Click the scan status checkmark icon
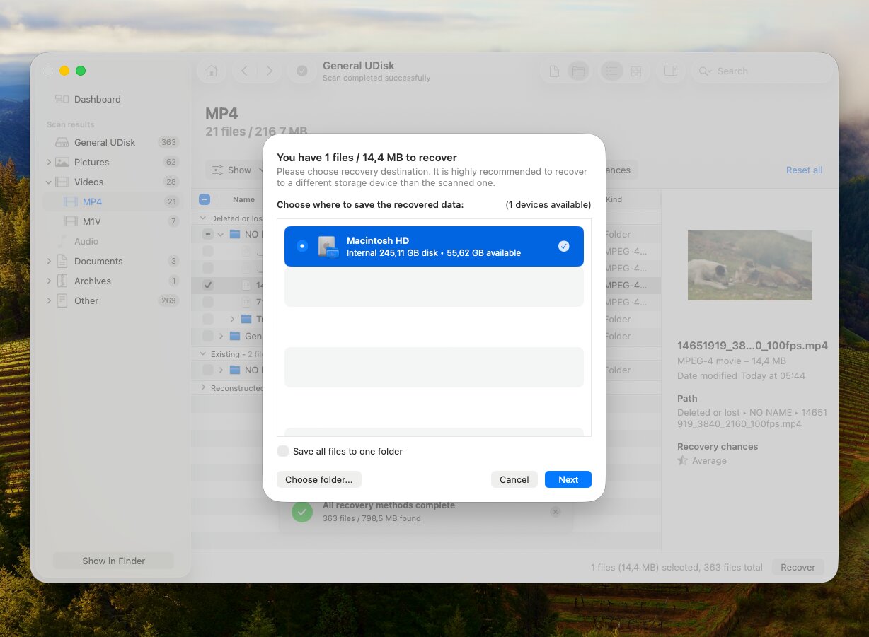The height and width of the screenshot is (637, 869). point(302,71)
